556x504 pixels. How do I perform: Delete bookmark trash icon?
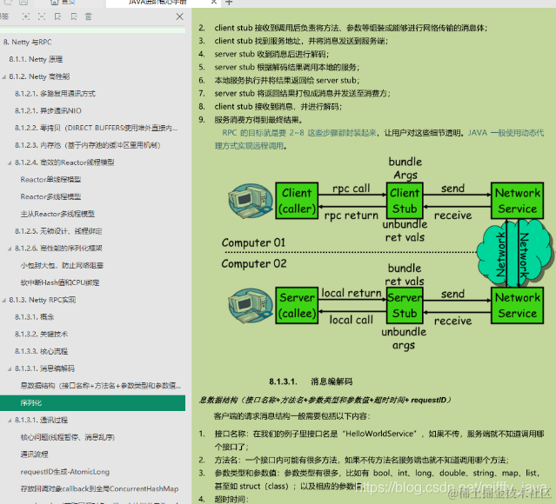point(89,17)
